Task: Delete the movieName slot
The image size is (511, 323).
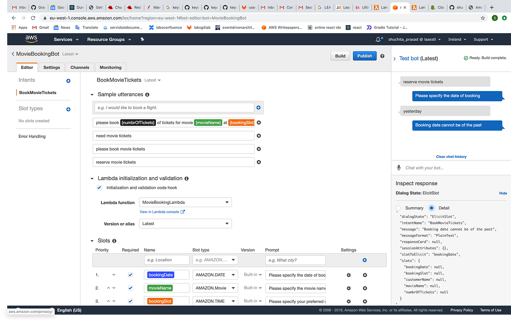Action: [x=365, y=288]
